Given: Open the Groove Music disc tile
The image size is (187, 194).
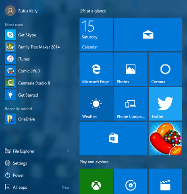Looking at the screenshot, I should [x=131, y=181].
